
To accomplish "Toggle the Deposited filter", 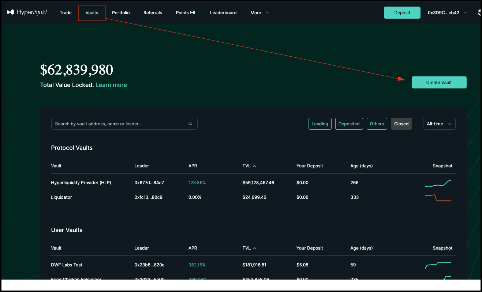I will 349,124.
